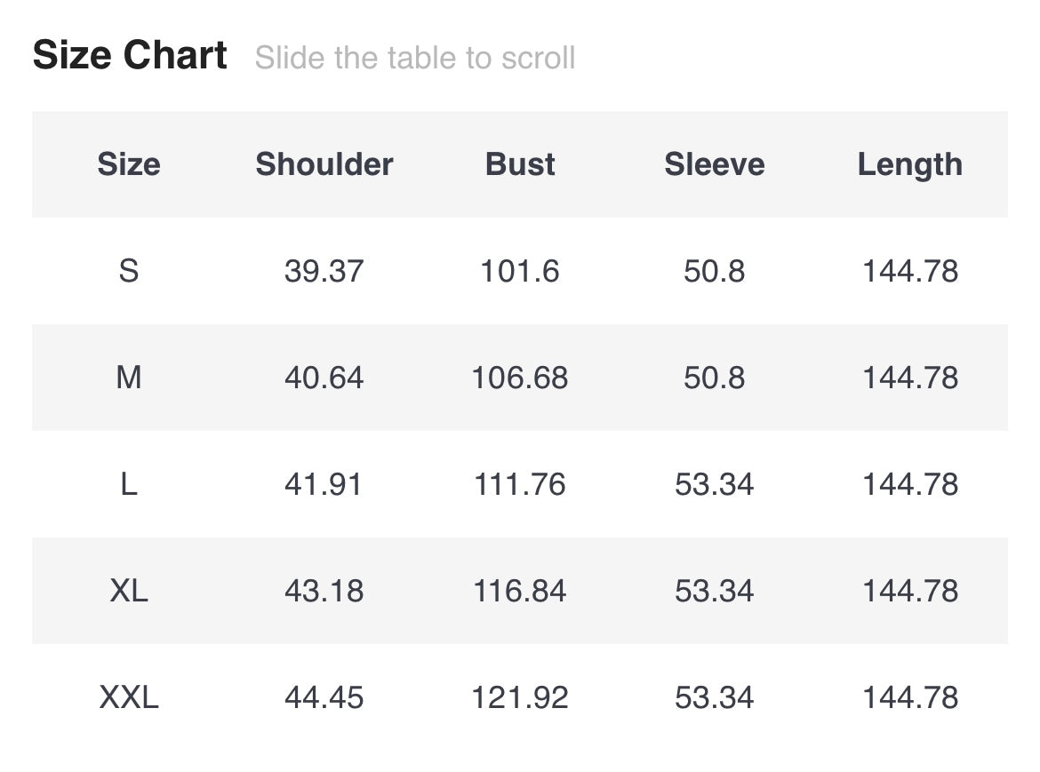Click shoulder value 39.37 for size S

pyautogui.click(x=324, y=271)
